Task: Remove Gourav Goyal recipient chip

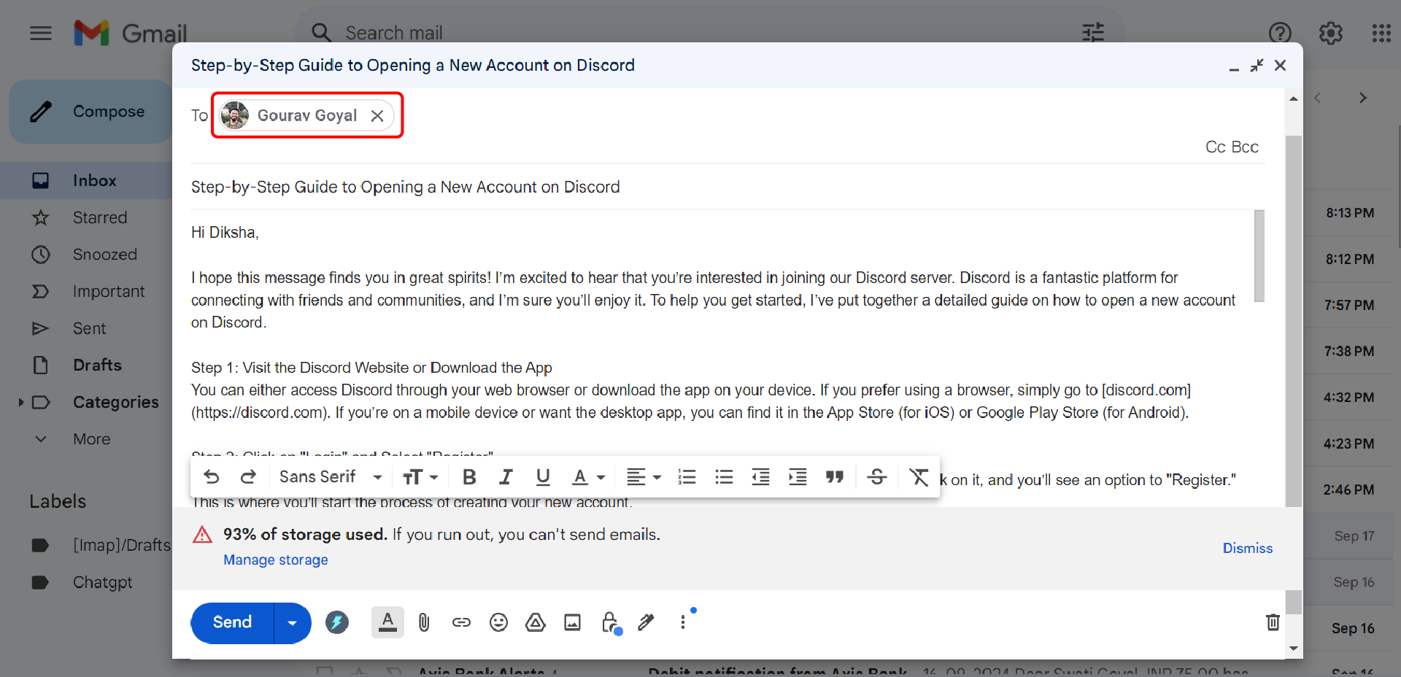Action: 377,116
